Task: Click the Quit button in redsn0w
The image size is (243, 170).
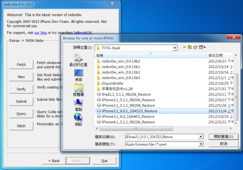Action: pyautogui.click(x=104, y=161)
